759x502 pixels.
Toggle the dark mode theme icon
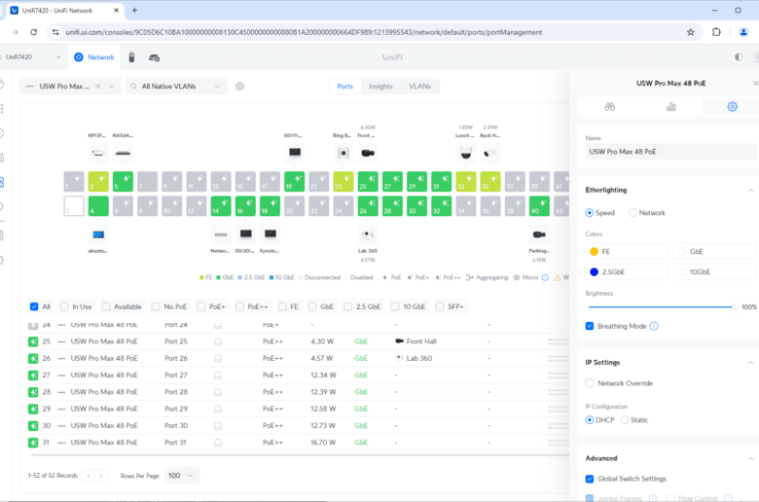[739, 57]
